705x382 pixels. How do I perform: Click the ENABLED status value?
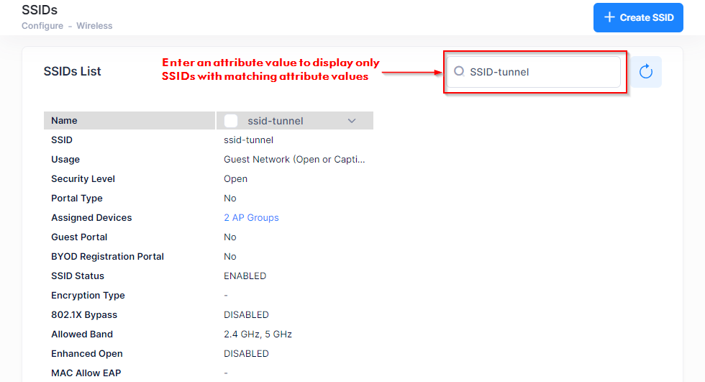(245, 276)
